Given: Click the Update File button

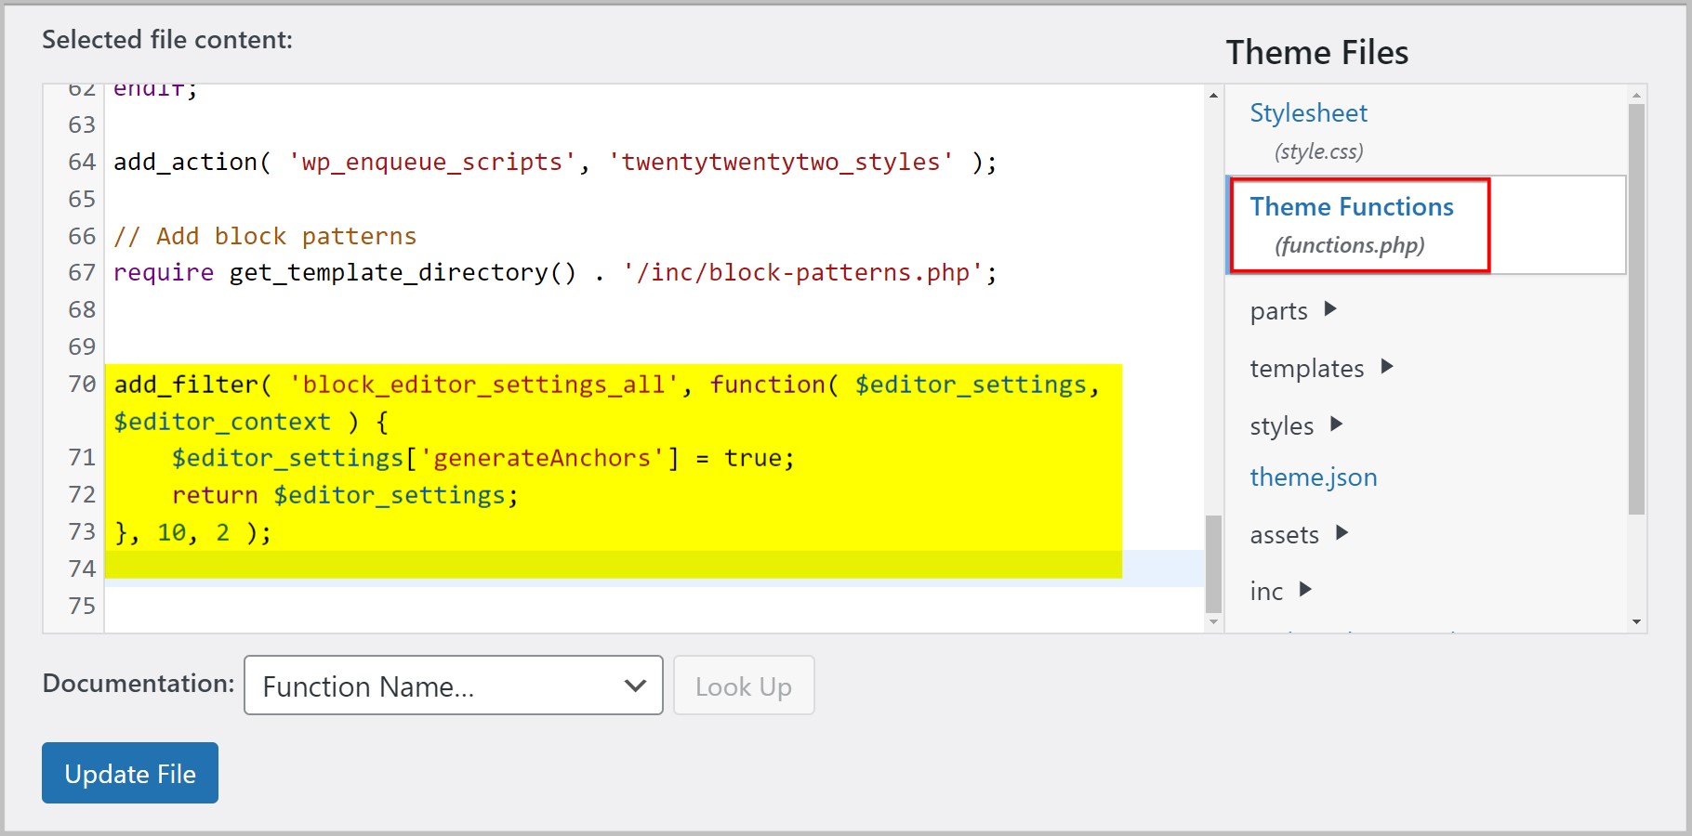Looking at the screenshot, I should (x=129, y=772).
